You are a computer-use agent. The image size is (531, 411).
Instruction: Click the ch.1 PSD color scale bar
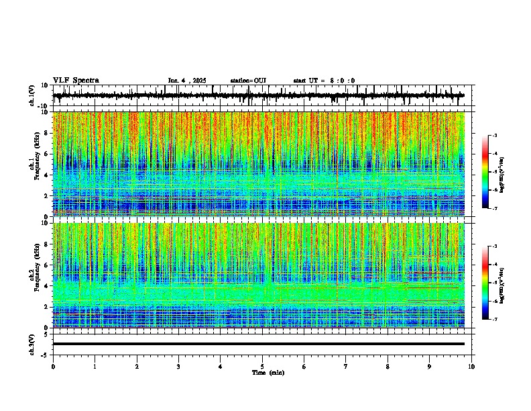point(485,172)
